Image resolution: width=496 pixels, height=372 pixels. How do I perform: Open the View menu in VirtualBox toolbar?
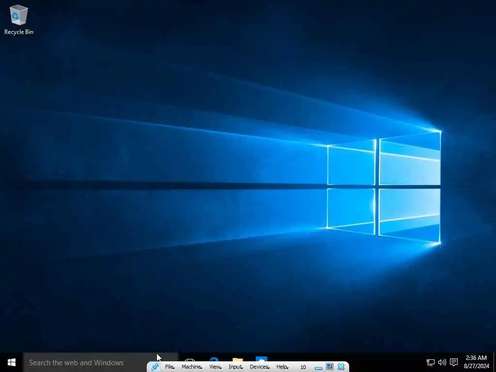pos(215,367)
